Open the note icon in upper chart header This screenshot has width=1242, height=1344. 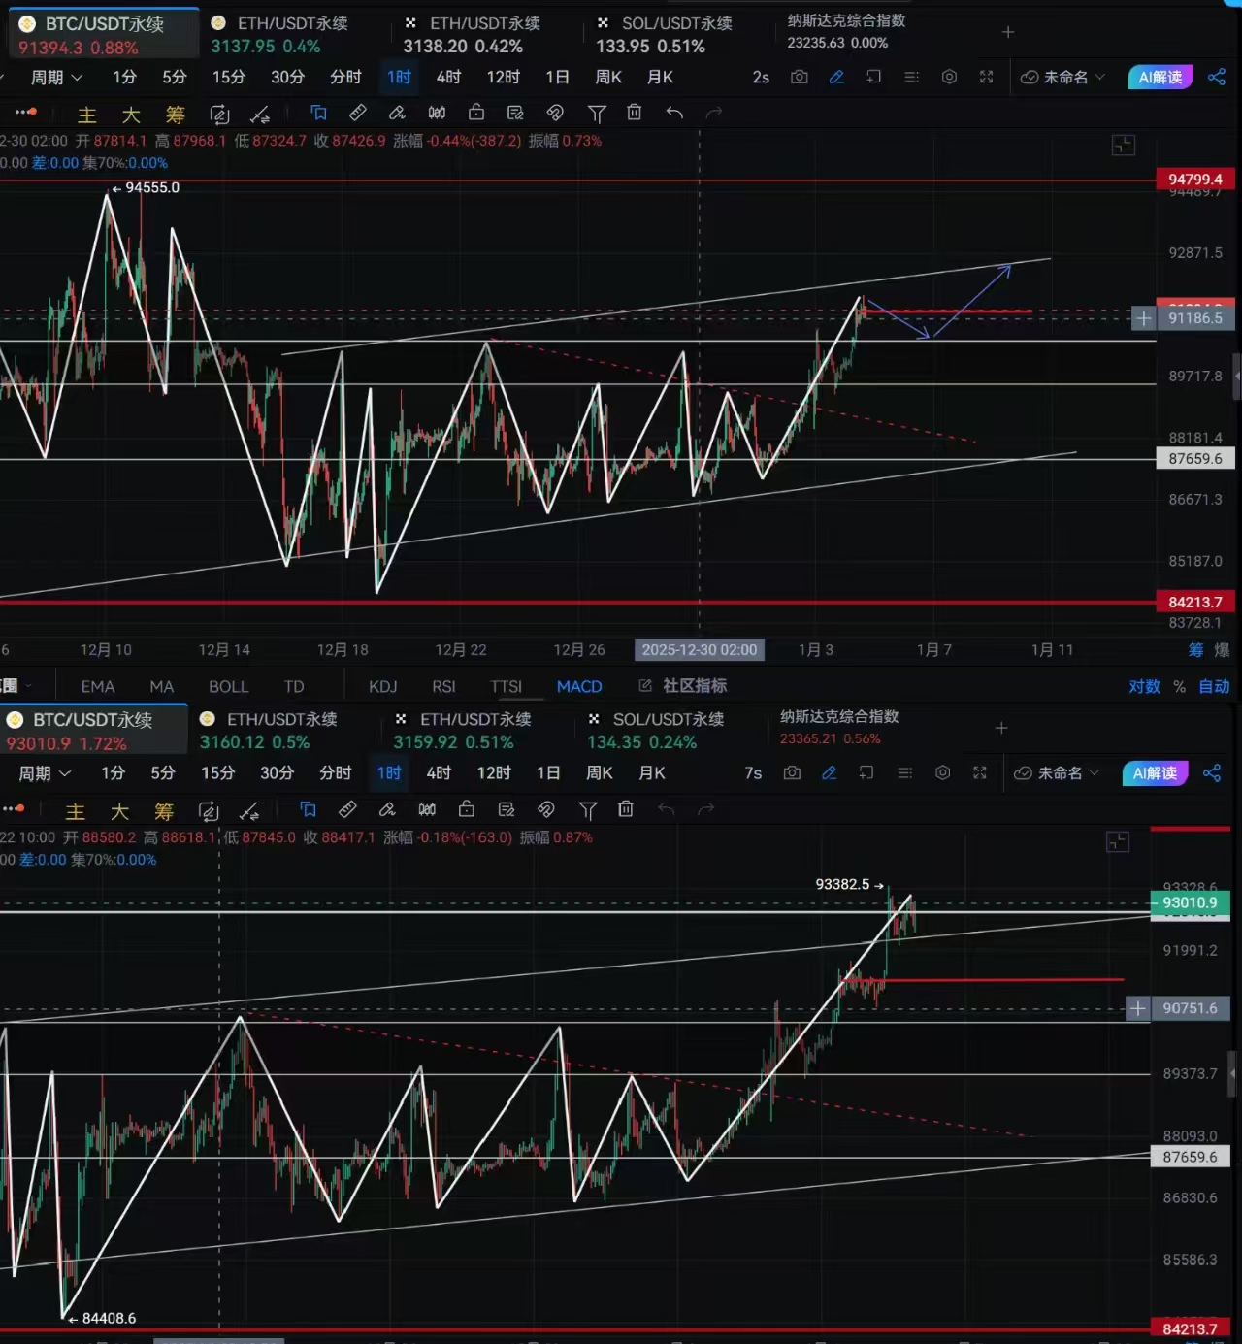(873, 77)
